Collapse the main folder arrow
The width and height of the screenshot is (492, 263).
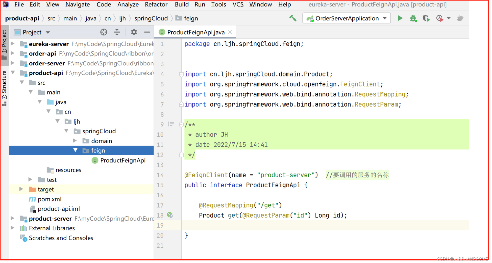point(31,92)
